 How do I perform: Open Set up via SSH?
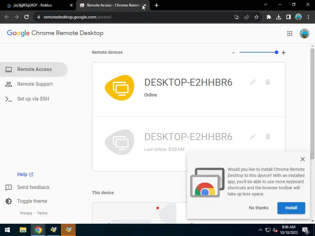pos(34,99)
